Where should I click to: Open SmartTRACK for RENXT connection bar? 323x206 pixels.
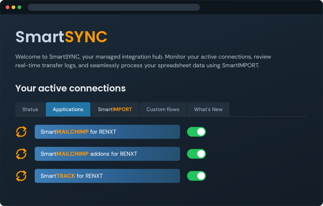point(107,176)
